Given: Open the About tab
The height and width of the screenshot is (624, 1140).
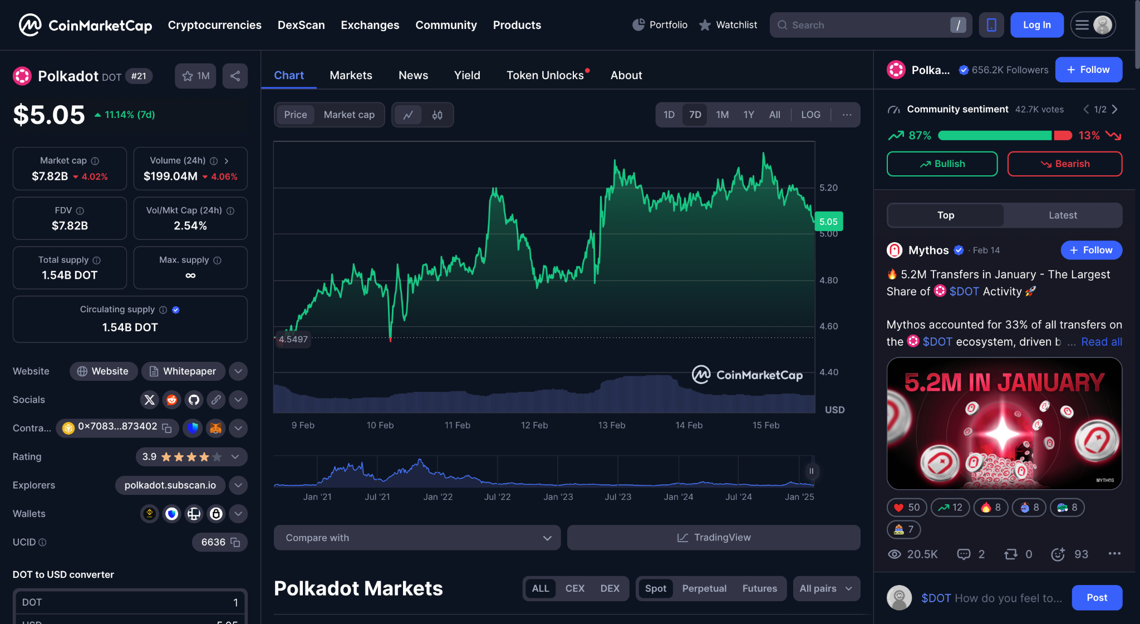Looking at the screenshot, I should pos(626,75).
